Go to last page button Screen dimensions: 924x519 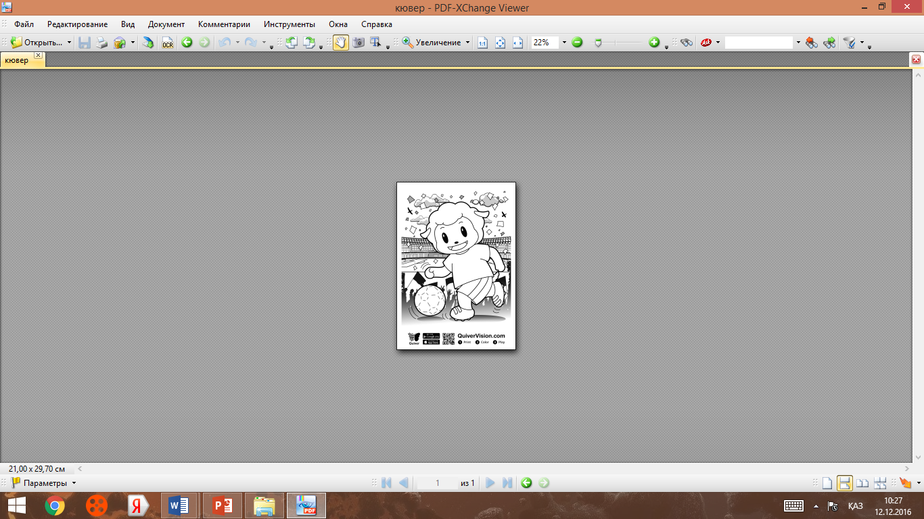[507, 483]
